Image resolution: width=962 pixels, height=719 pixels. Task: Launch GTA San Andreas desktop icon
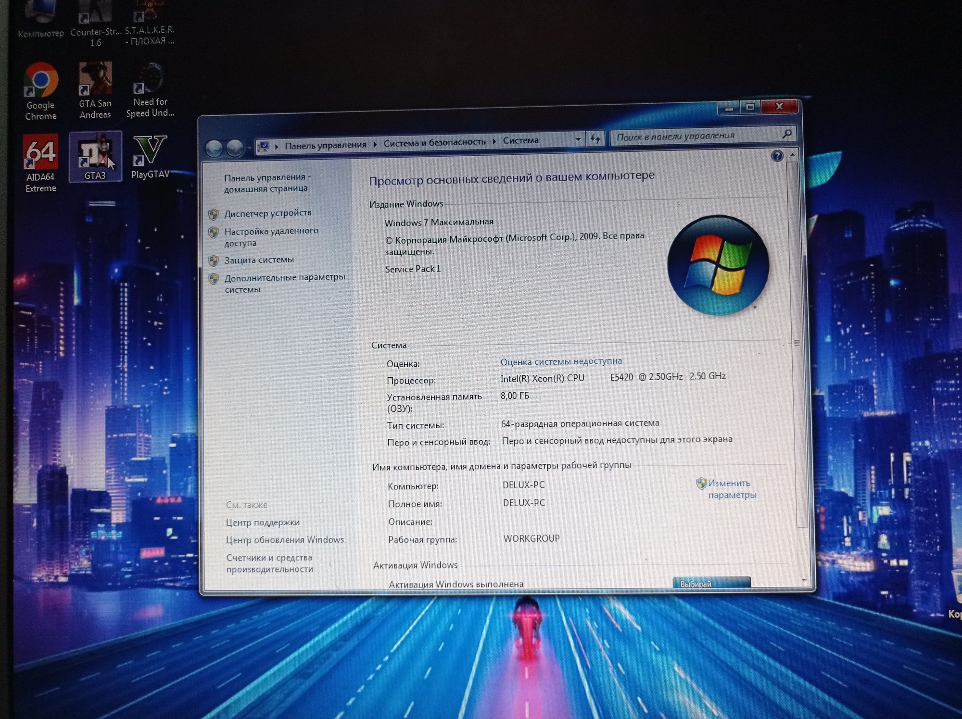click(95, 90)
